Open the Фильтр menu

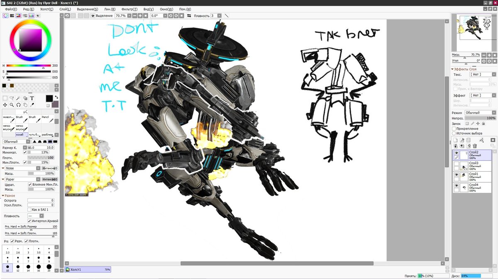pos(129,9)
